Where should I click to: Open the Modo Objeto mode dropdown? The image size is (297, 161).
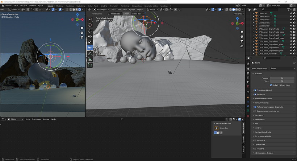click(101, 9)
